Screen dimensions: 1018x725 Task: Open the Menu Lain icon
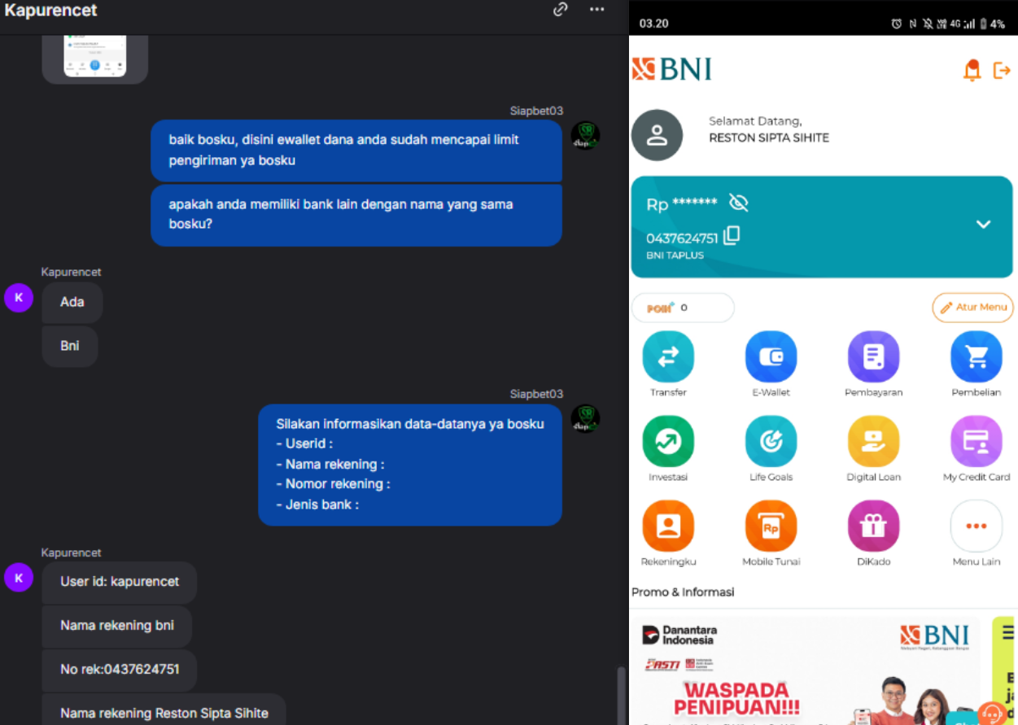click(976, 526)
